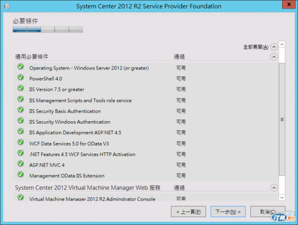Click 通過 status beside Virtual Machine Manager Web 服務
Image resolution: width=298 pixels, height=225 pixels.
click(x=179, y=188)
